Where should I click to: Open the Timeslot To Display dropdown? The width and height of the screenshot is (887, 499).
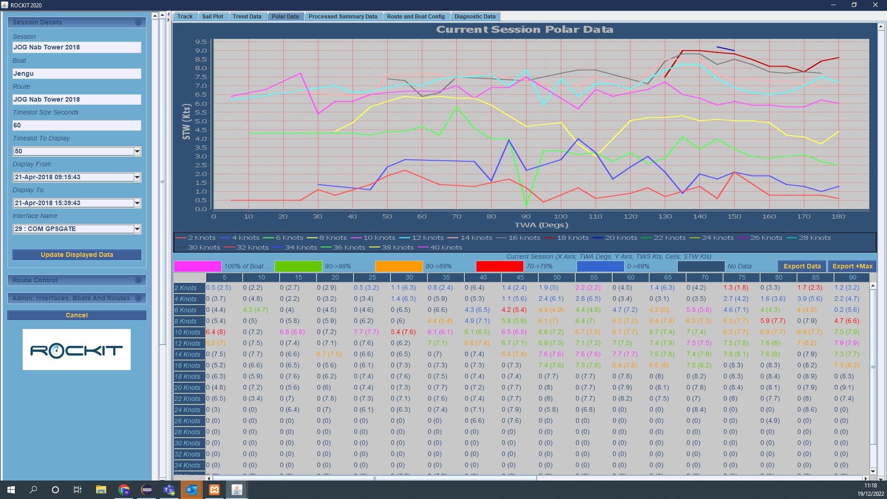point(137,151)
